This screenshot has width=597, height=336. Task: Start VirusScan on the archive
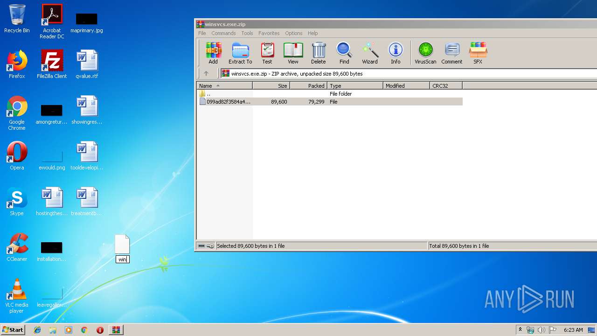coord(425,53)
